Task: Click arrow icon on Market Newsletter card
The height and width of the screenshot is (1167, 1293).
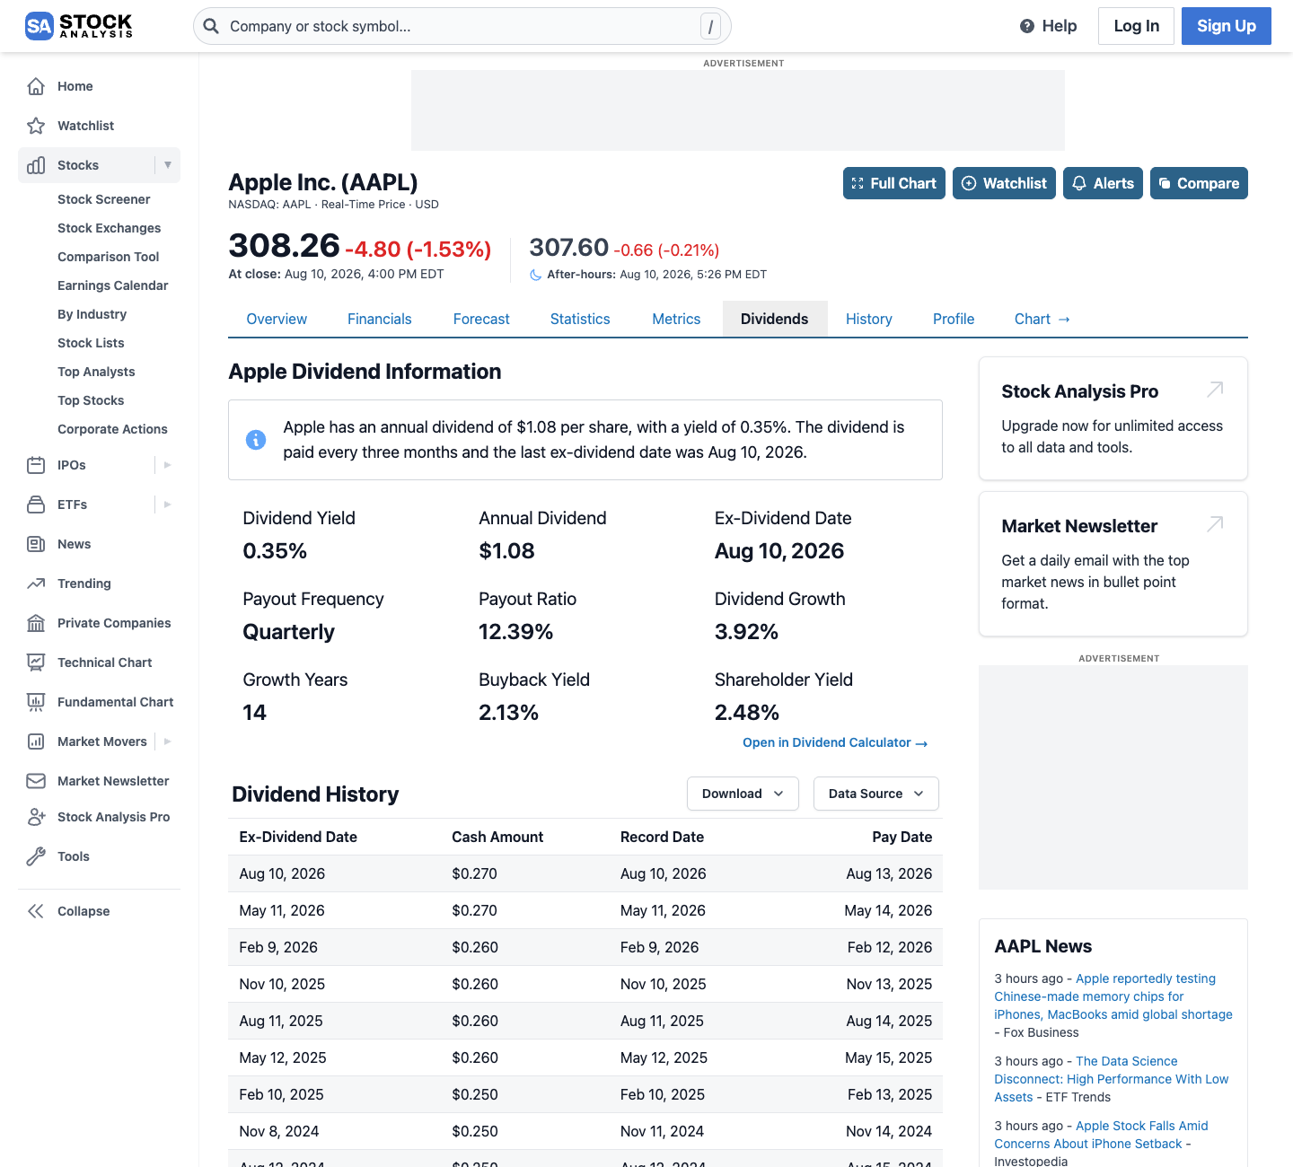Action: pos(1215,524)
